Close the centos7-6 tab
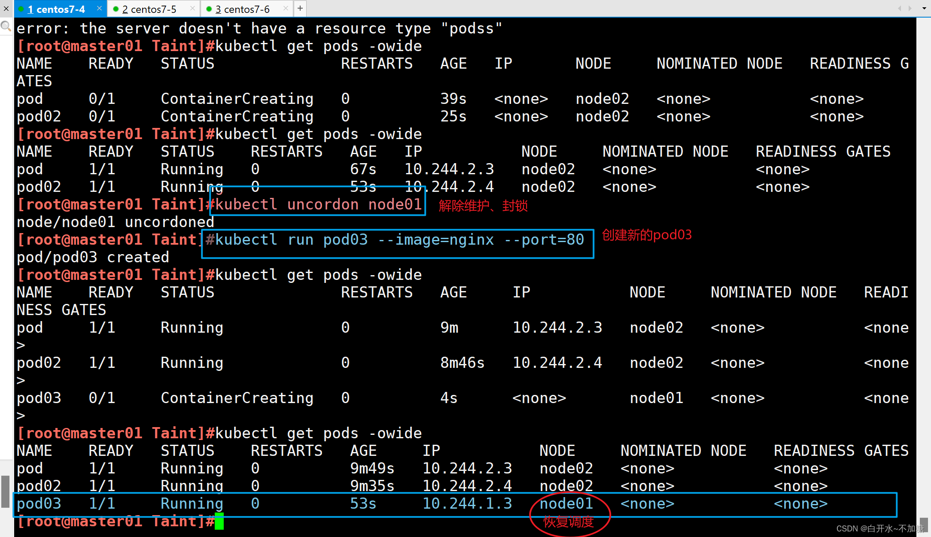The height and width of the screenshot is (537, 931). point(286,8)
